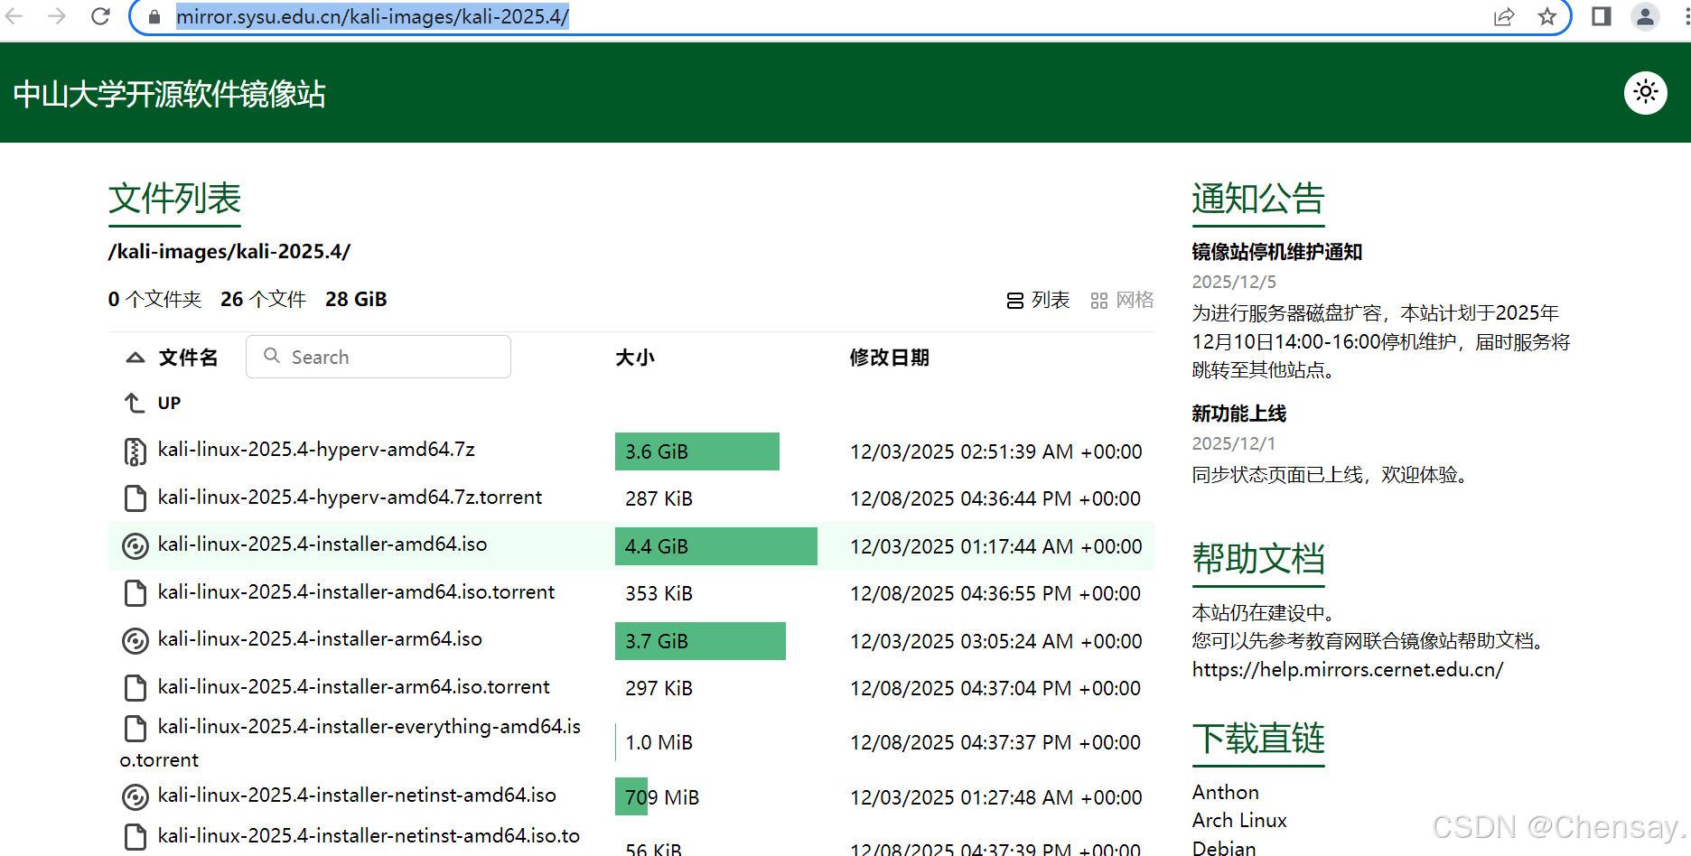Click the 353 KiB size value
The height and width of the screenshot is (856, 1691).
pyautogui.click(x=659, y=594)
